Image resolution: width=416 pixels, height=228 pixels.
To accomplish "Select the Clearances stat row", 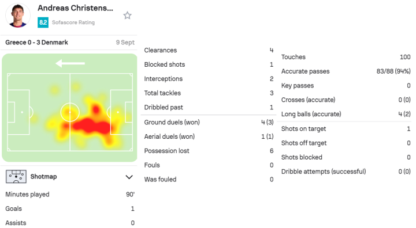I will tap(209, 50).
